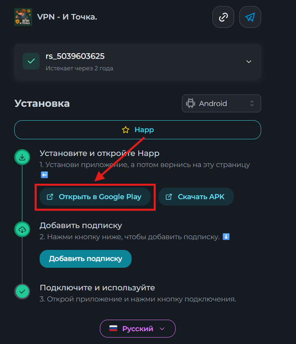Click the VPN - И Точка logo image

coord(23,17)
